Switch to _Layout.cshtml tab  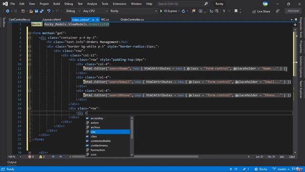pos(51,20)
